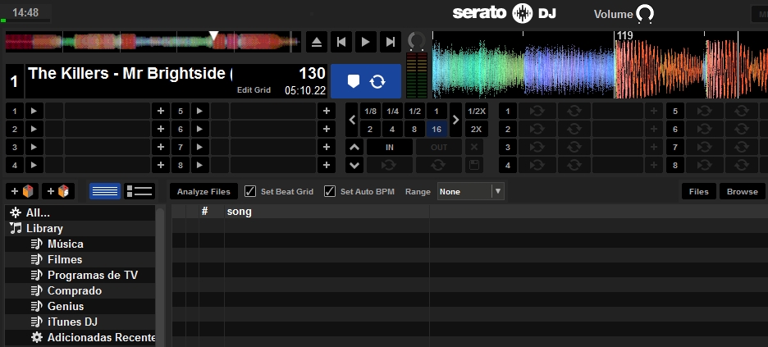
Task: Add cue point in slot 1
Action: coord(161,111)
